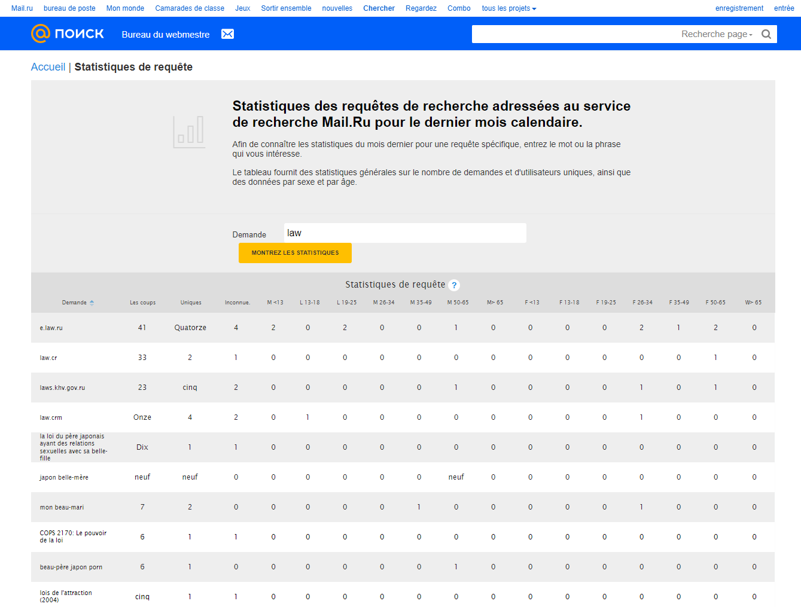Select the 'e.law.ru' query row
The width and height of the screenshot is (801, 607).
(x=403, y=328)
